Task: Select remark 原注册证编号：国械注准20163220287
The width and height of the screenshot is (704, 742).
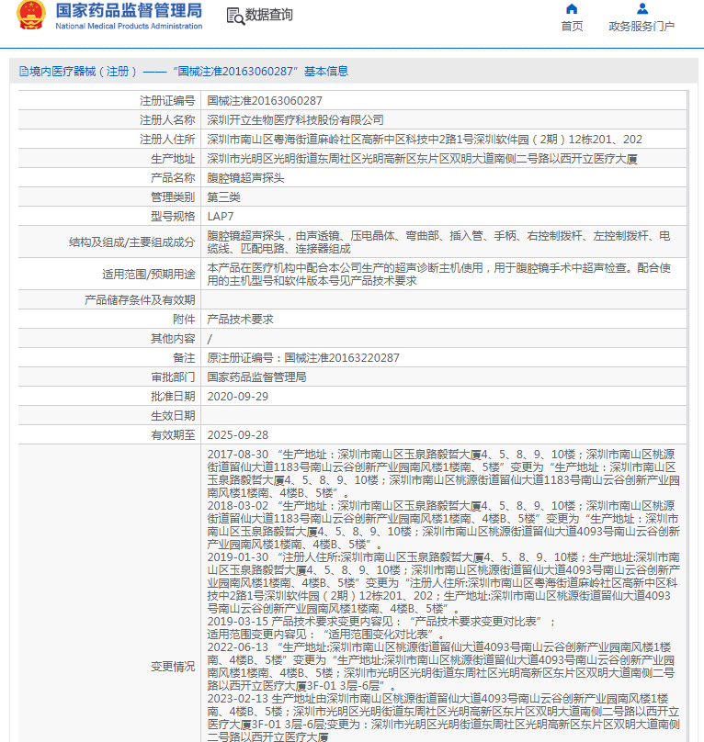Action: pos(303,358)
